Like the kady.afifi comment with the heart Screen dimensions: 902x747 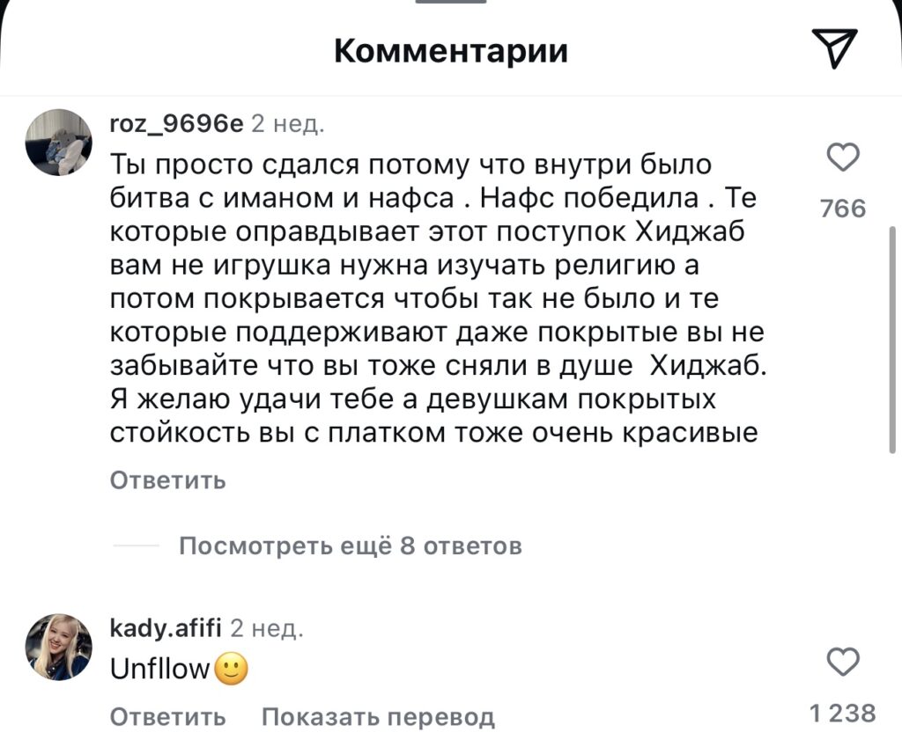844,662
